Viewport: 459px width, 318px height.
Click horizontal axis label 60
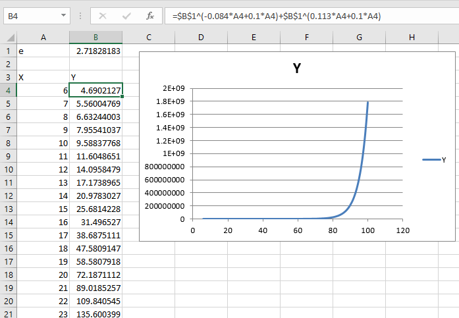point(298,230)
